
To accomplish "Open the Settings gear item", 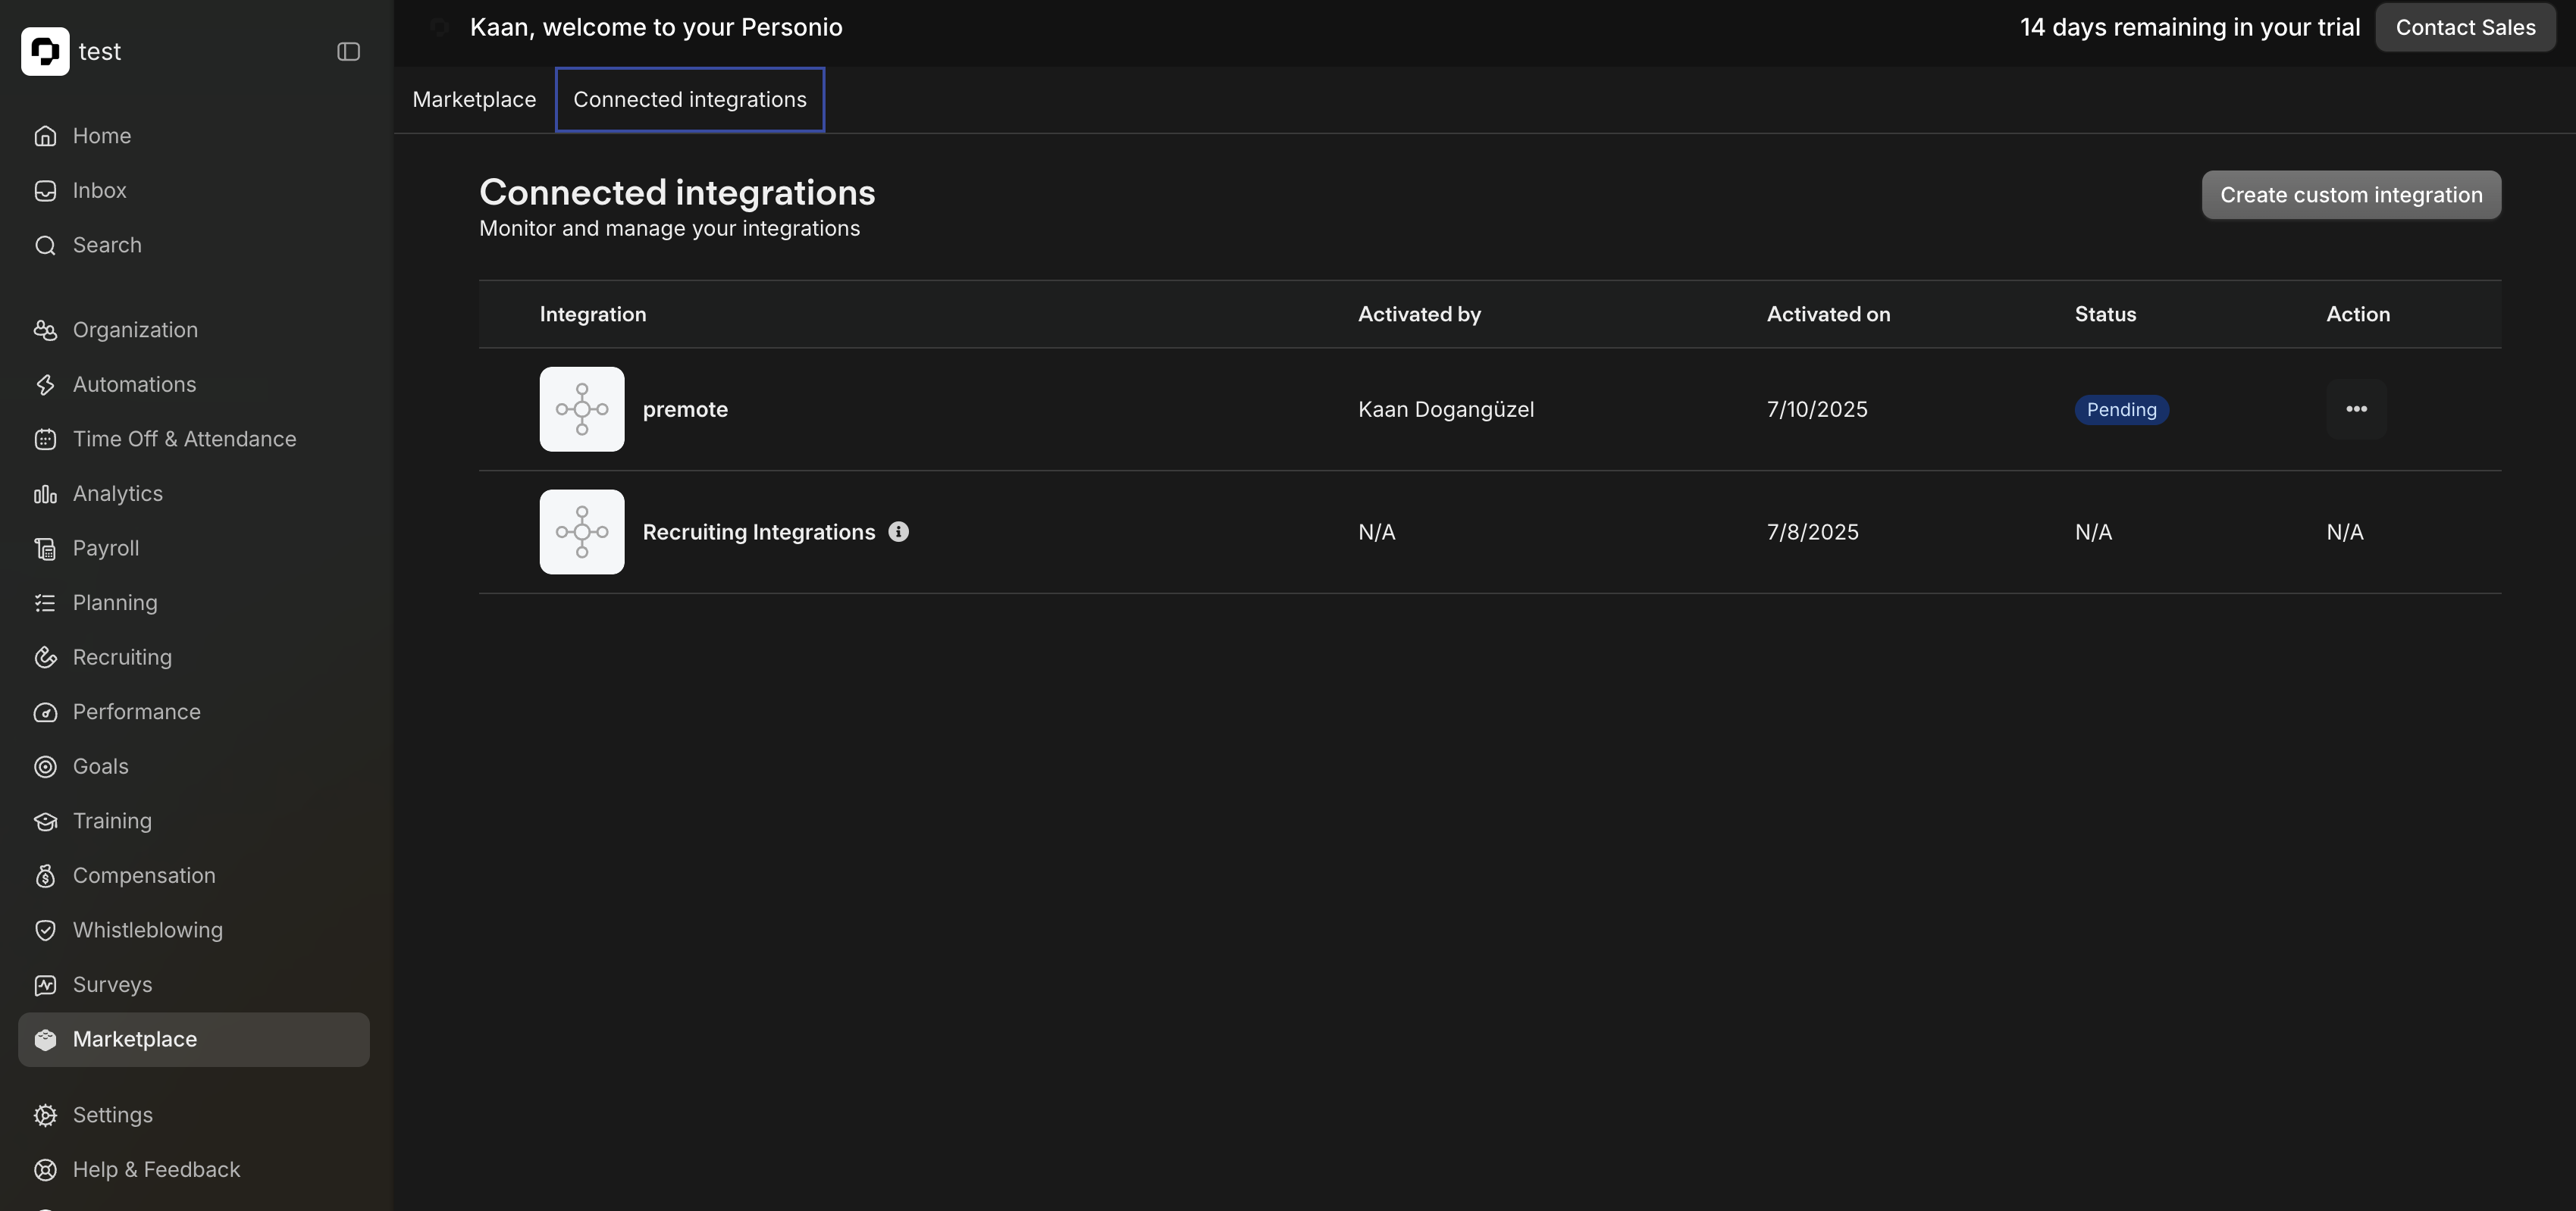I will coord(112,1115).
